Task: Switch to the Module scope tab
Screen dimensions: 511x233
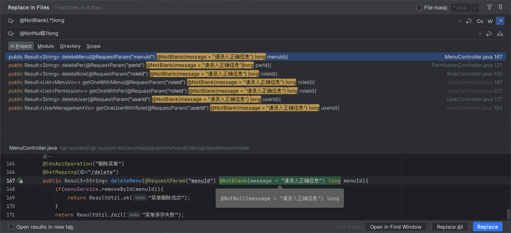Action: click(x=46, y=46)
